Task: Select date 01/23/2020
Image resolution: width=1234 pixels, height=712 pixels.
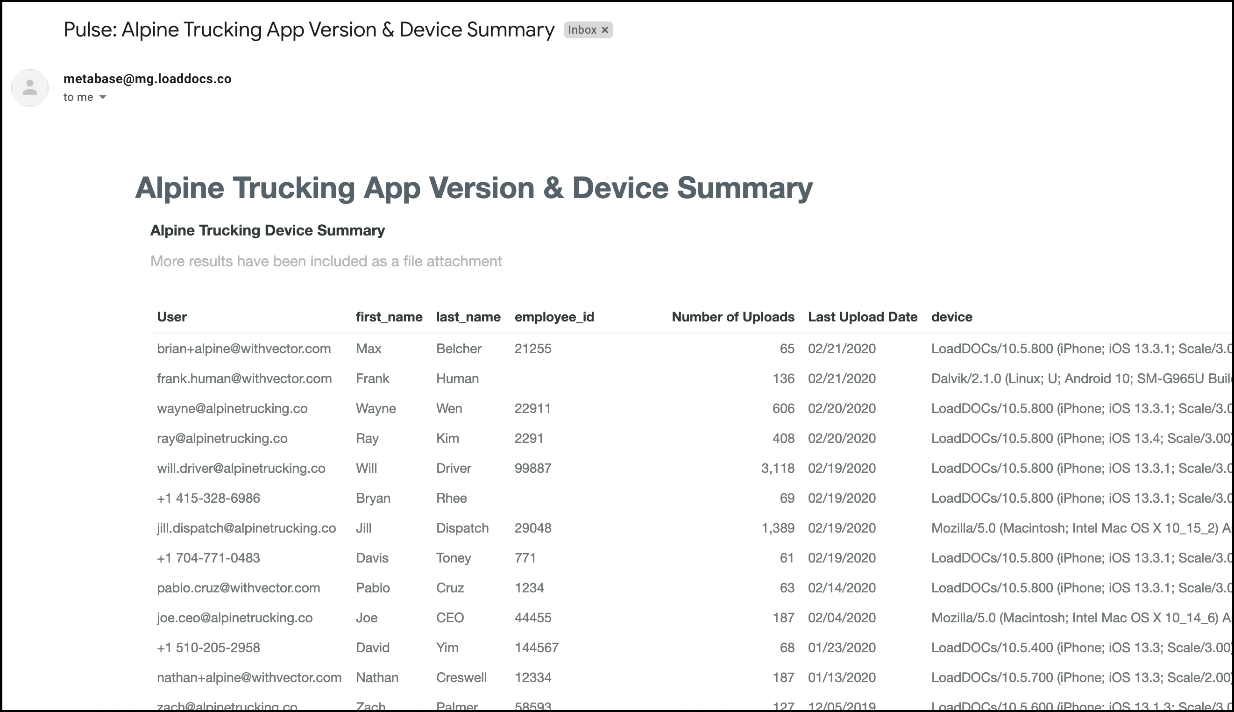Action: 841,648
